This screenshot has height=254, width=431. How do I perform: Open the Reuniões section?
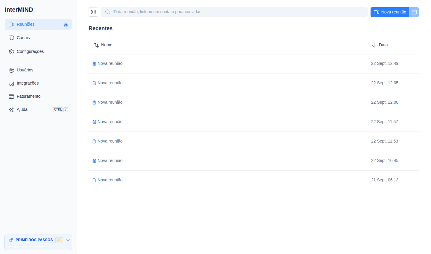click(x=38, y=25)
